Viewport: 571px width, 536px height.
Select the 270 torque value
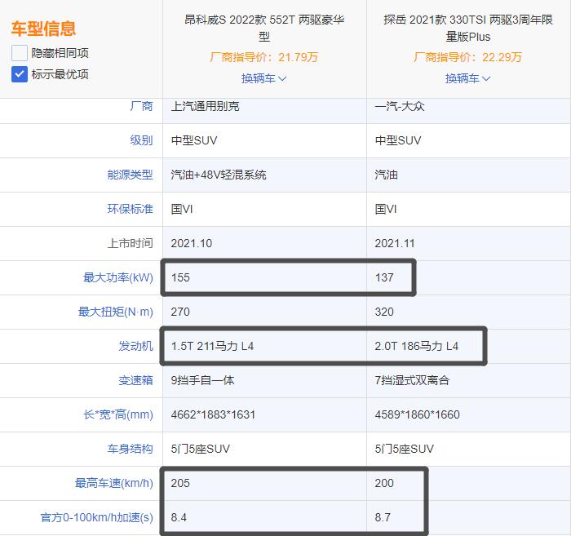click(x=180, y=312)
